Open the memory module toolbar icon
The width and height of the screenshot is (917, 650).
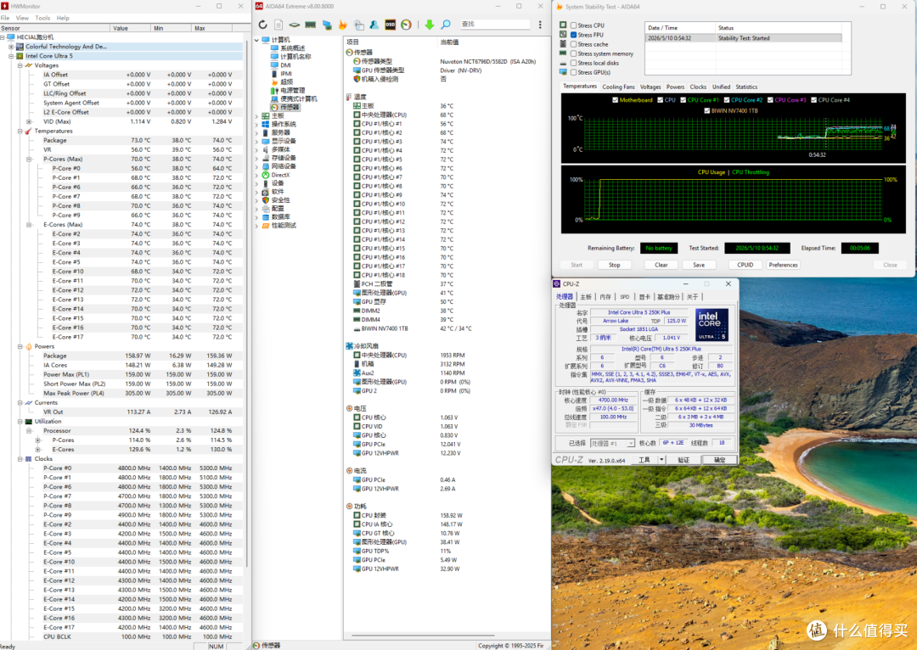311,25
